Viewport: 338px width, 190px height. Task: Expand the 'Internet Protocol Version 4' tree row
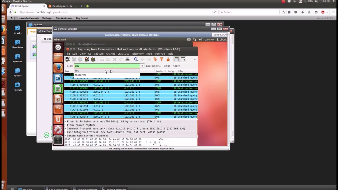(x=65, y=129)
